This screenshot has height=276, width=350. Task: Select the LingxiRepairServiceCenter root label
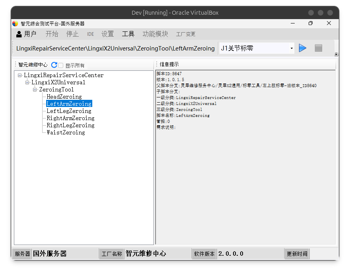[x=64, y=75]
